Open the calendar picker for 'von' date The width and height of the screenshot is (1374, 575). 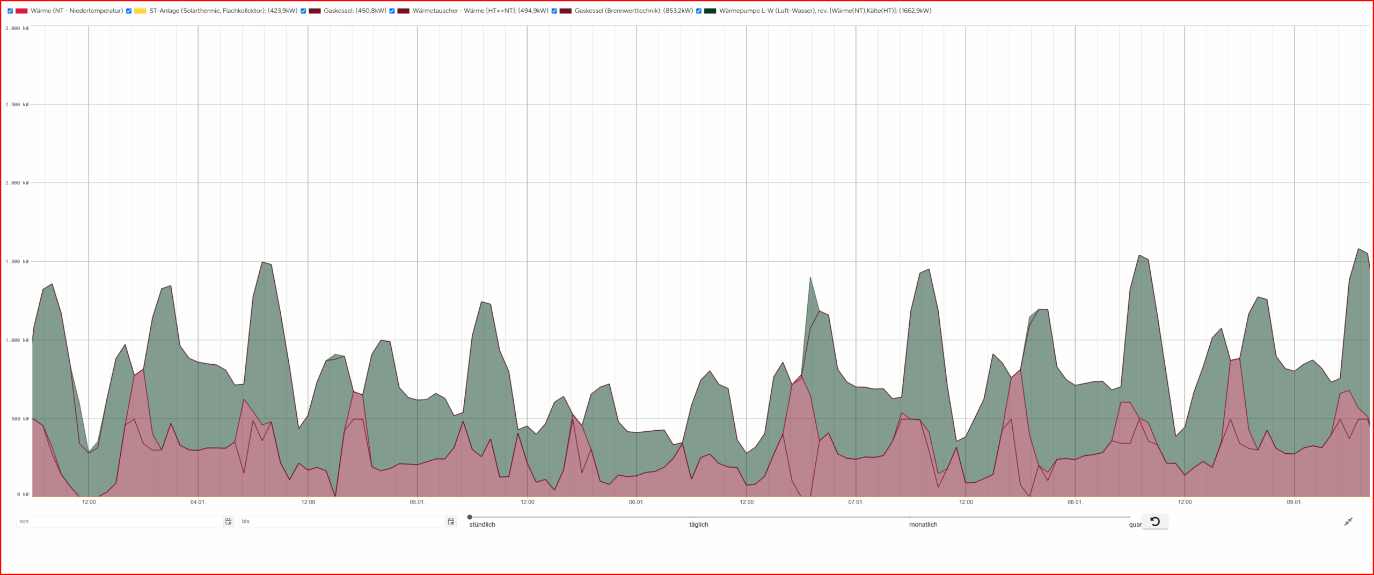(x=228, y=521)
